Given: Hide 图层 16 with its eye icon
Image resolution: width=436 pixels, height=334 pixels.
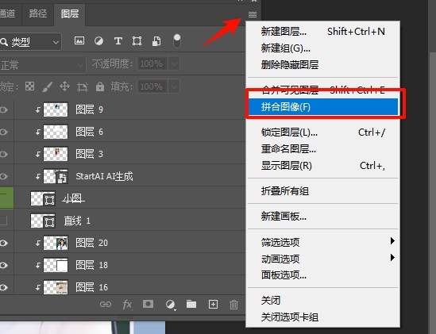Looking at the screenshot, I should [3, 288].
